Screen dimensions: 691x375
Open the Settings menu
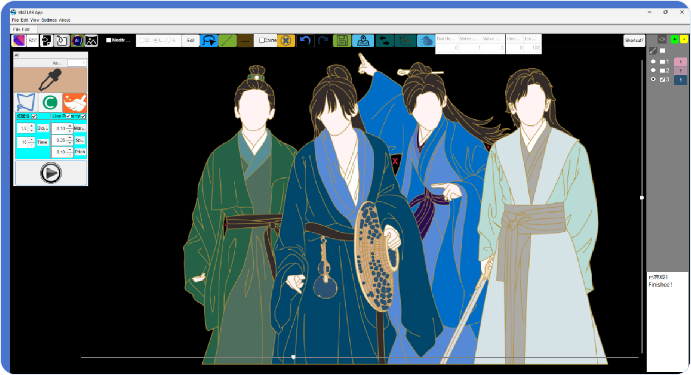pos(49,20)
